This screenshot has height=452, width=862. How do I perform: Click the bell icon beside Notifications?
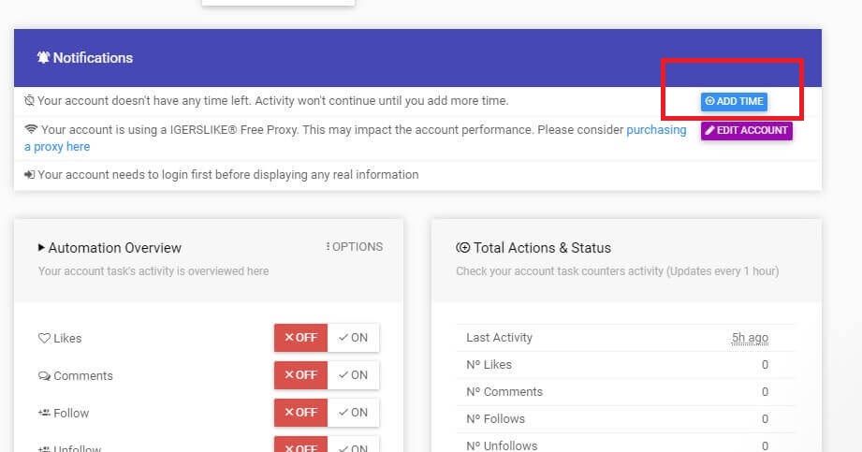click(x=43, y=58)
